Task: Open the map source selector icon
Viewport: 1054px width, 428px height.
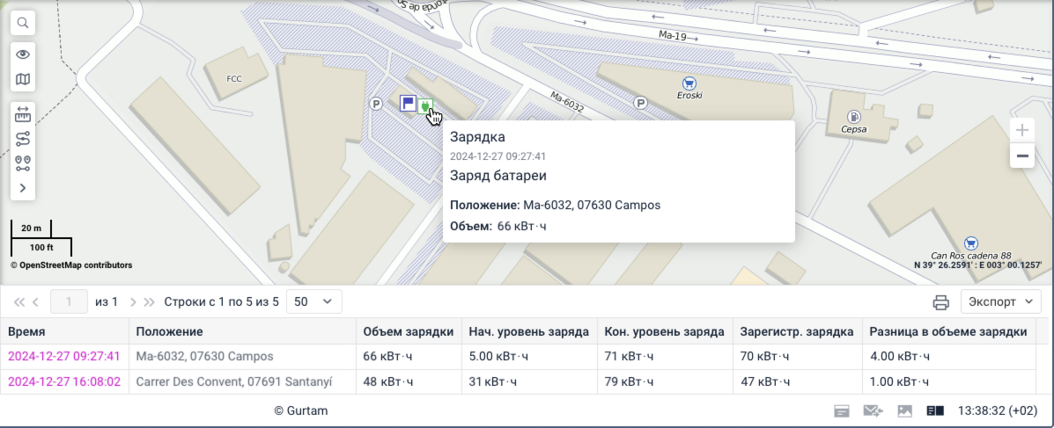Action: pos(23,79)
